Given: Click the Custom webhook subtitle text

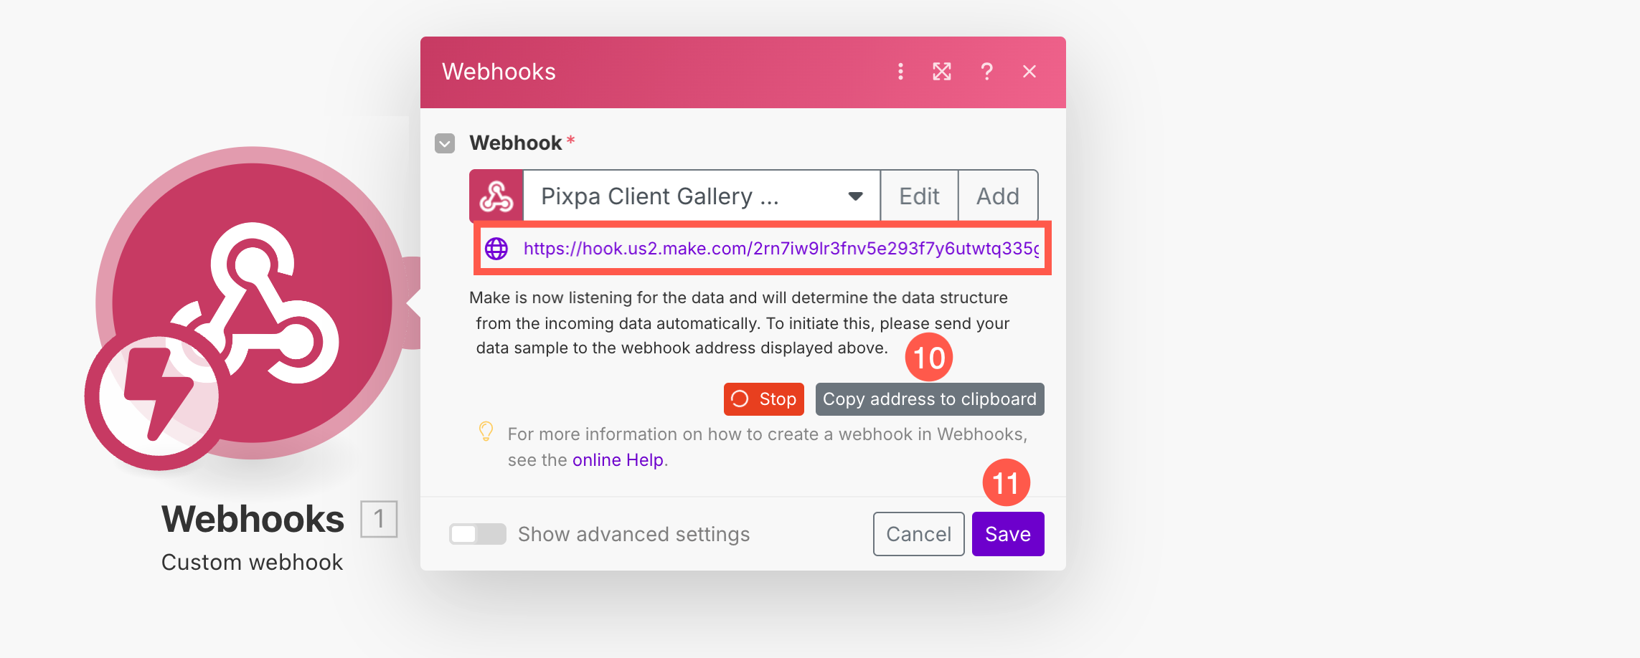Looking at the screenshot, I should point(253,563).
